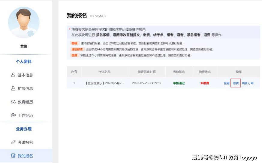
Task: Click the 操作 column header
Action: tap(239, 72)
